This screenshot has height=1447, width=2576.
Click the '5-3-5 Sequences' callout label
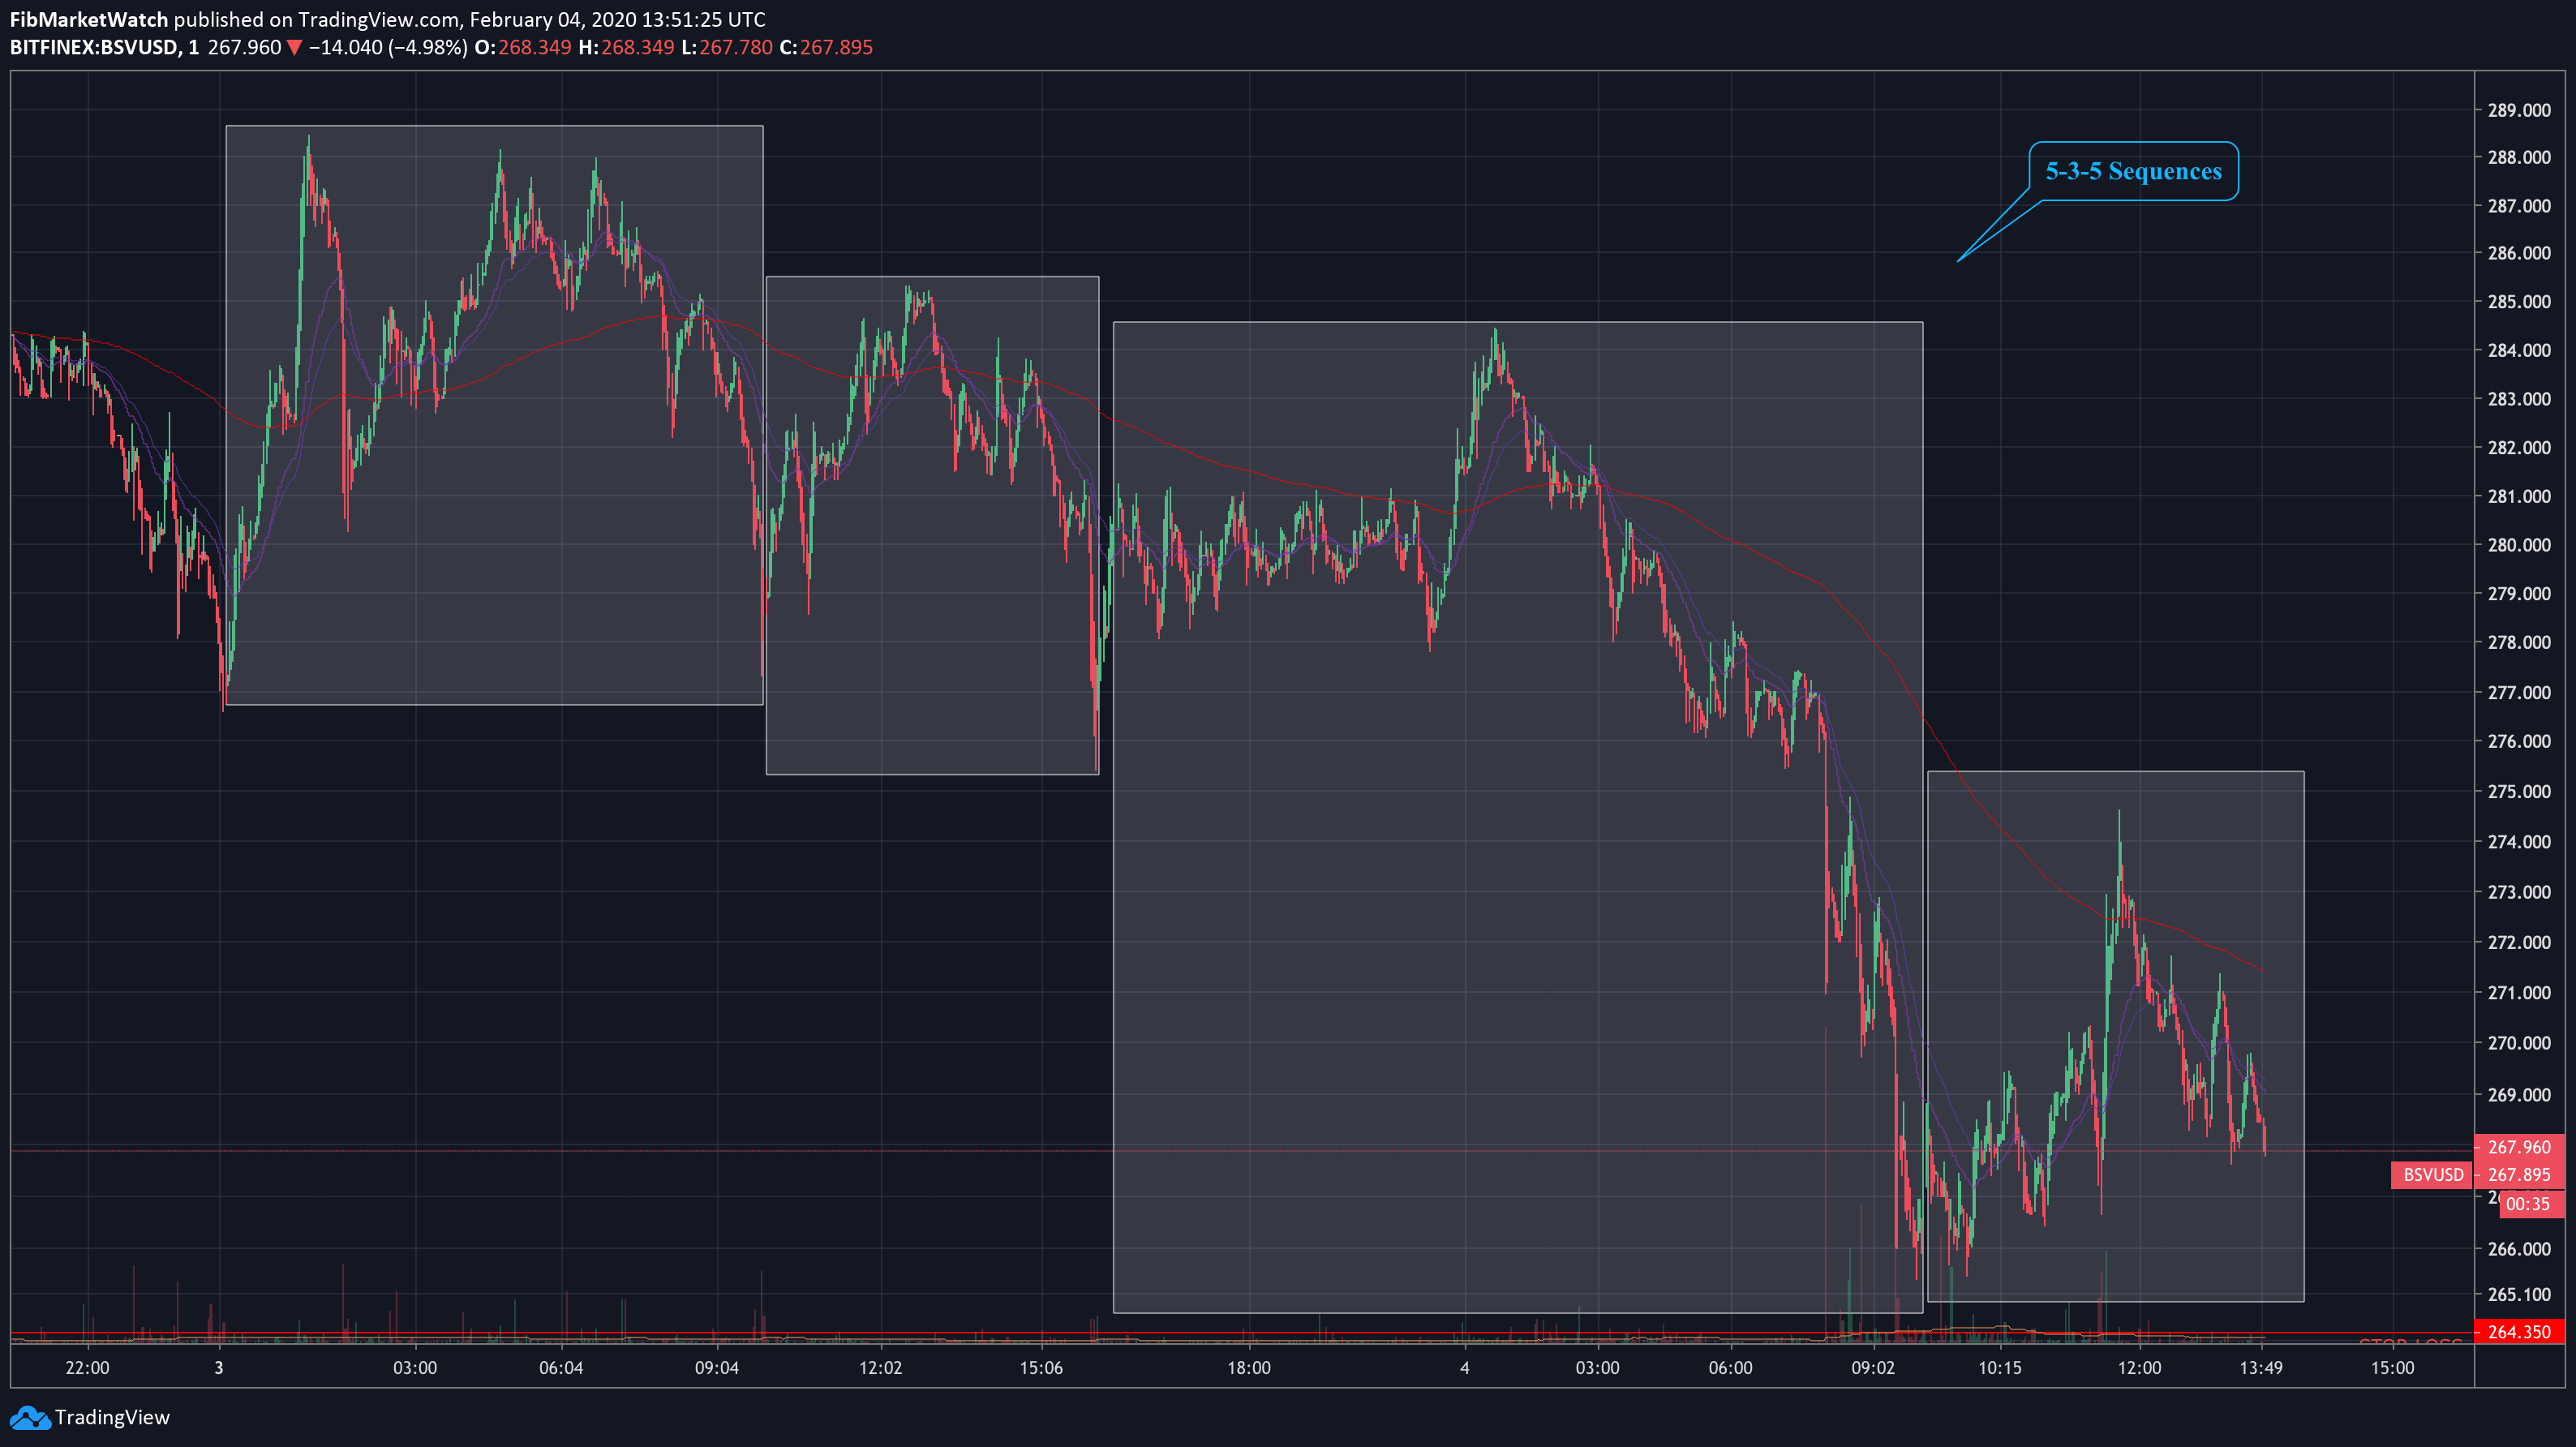pos(2133,171)
